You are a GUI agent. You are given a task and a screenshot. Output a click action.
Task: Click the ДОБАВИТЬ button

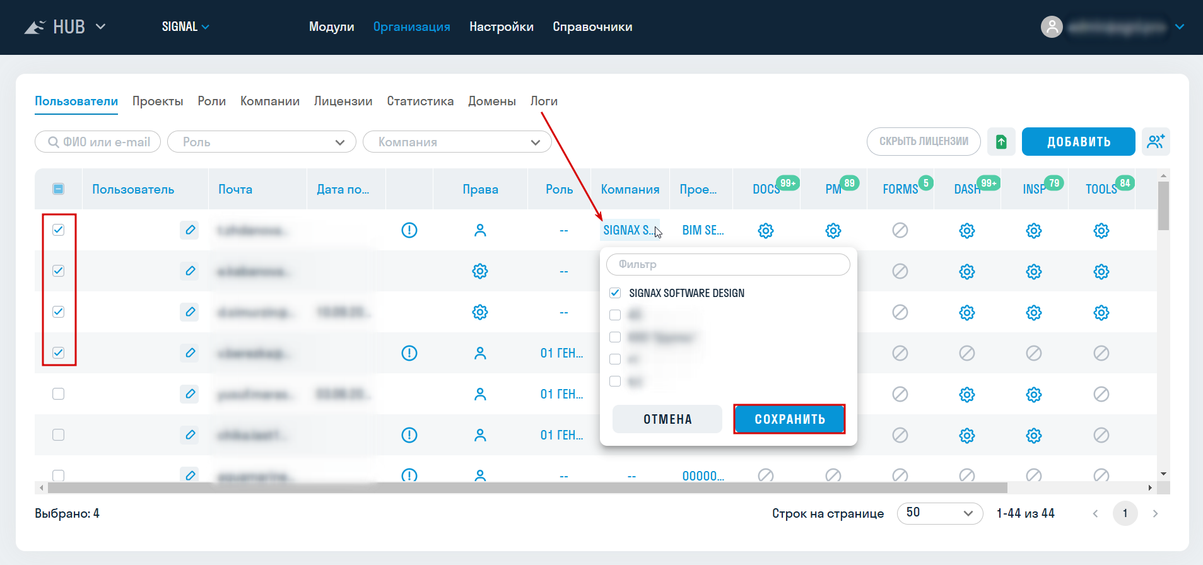1079,142
